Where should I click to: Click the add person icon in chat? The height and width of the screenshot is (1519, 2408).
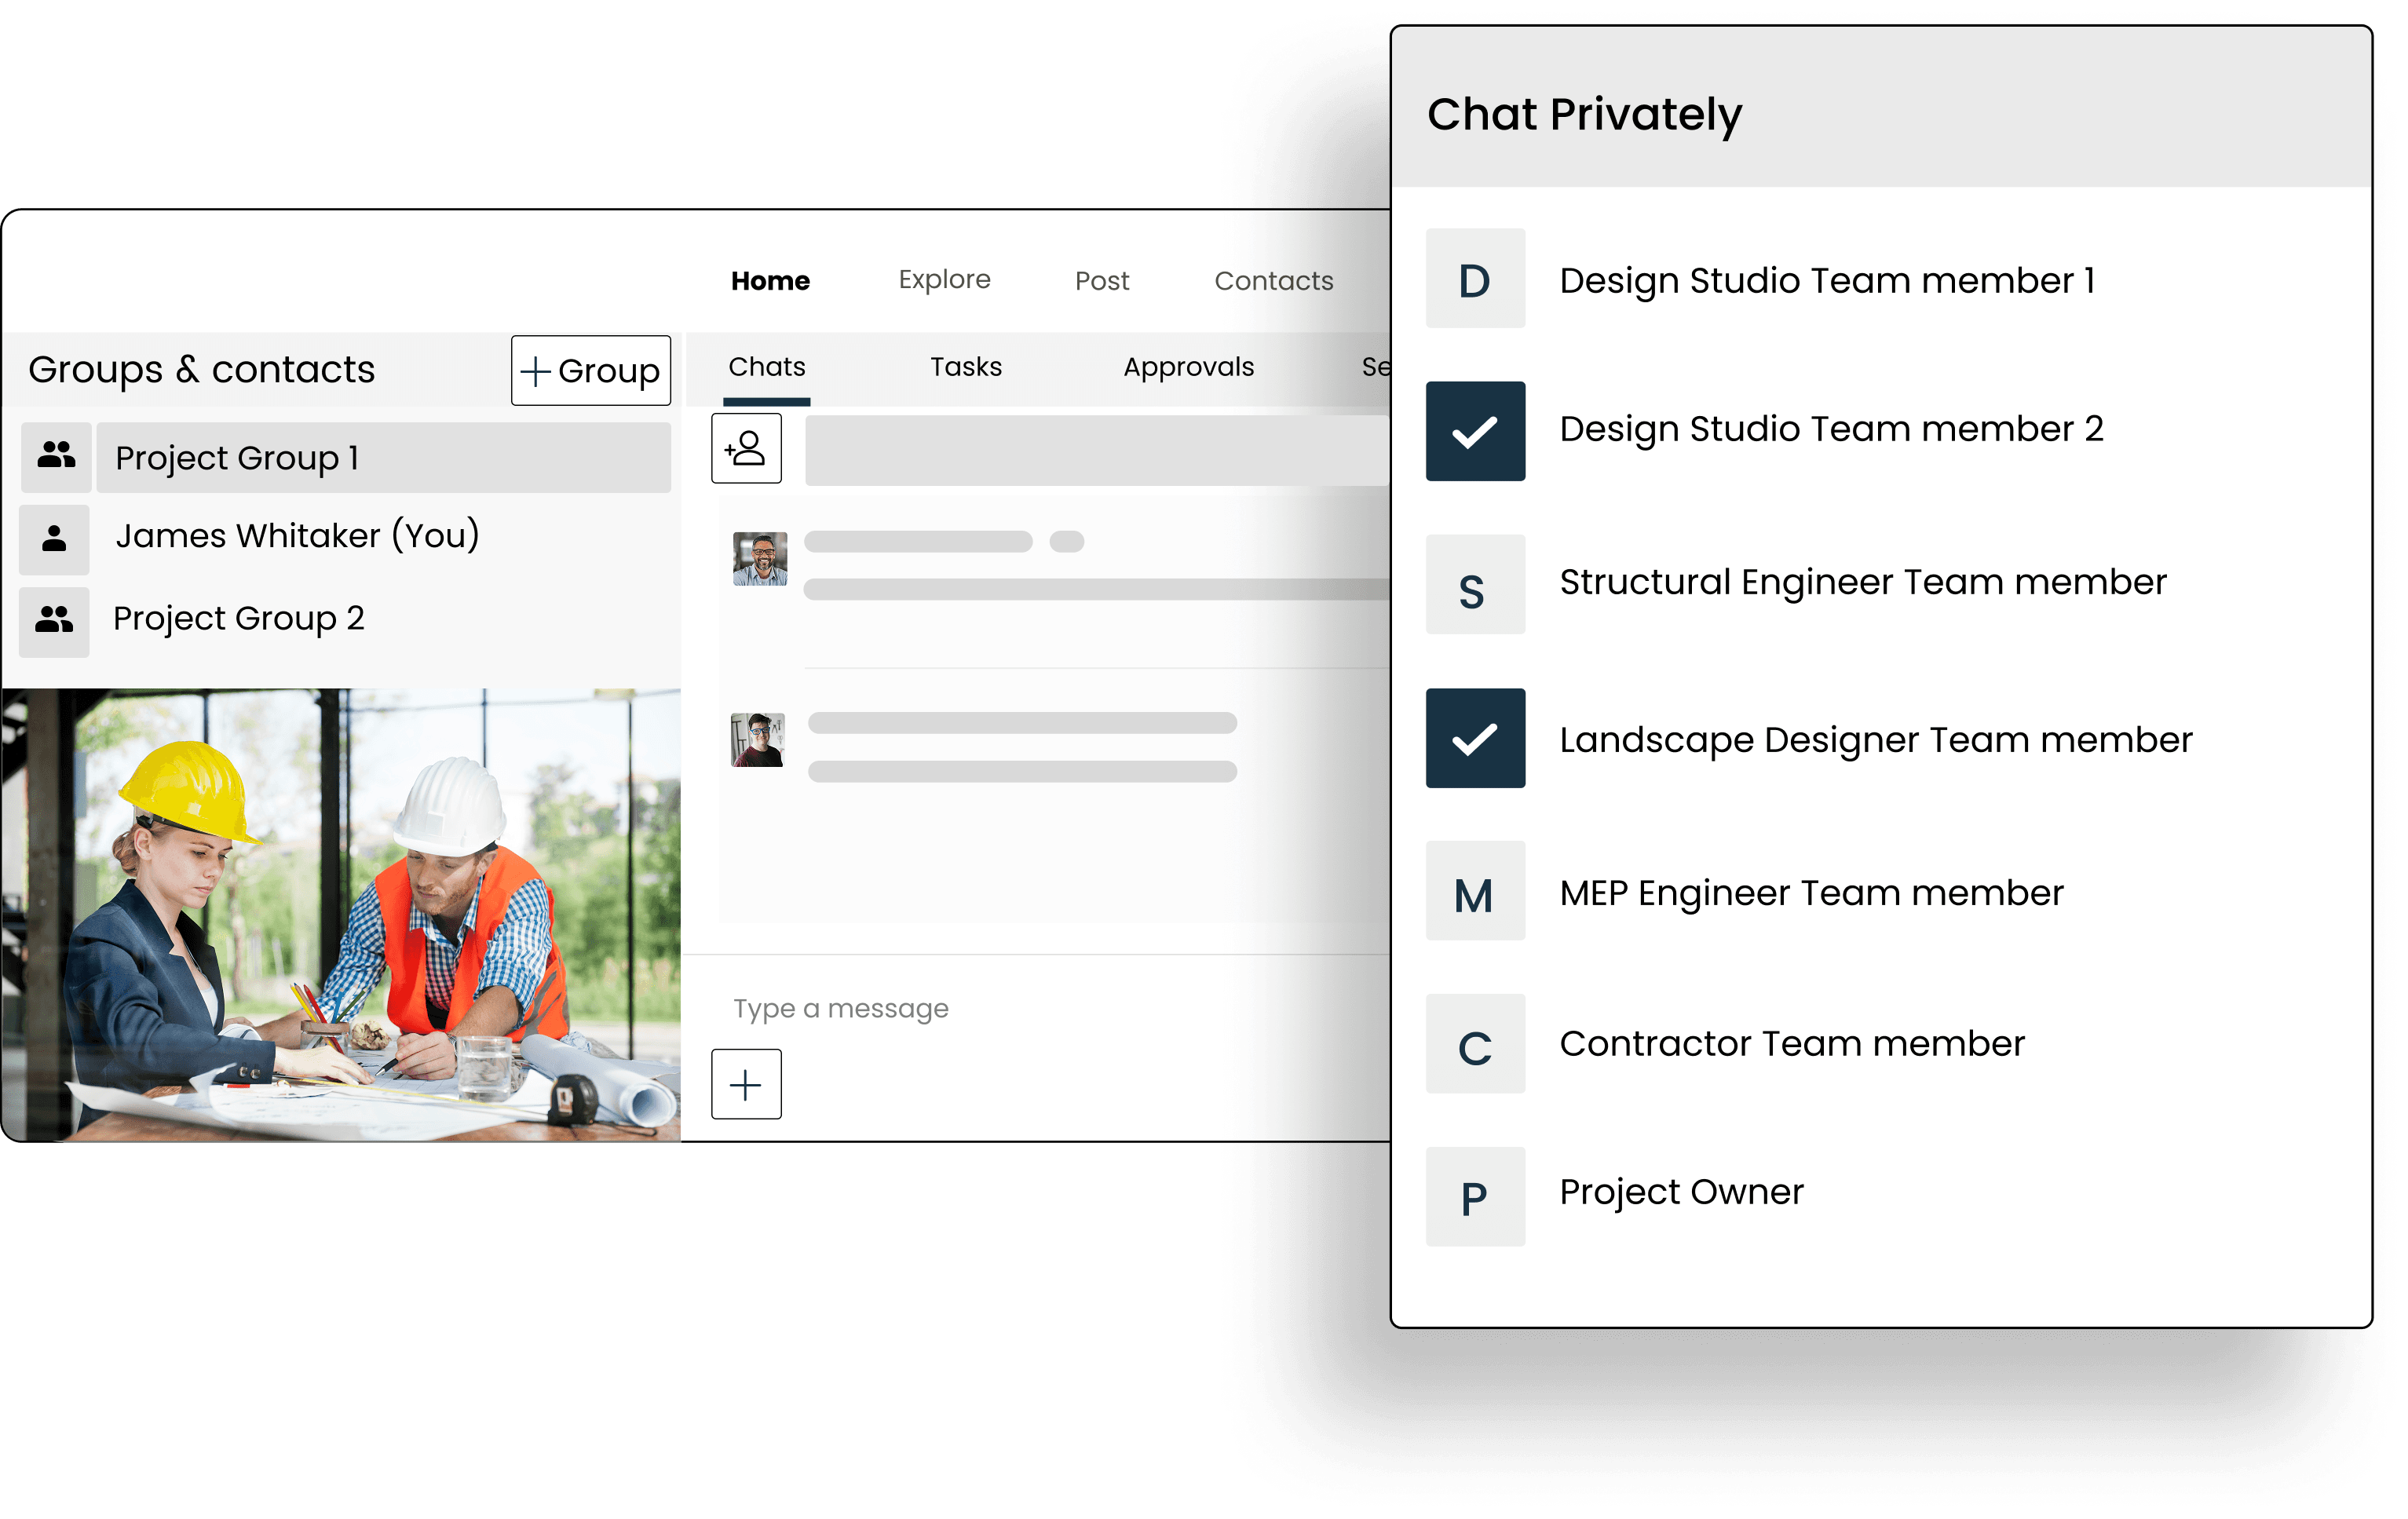pyautogui.click(x=746, y=449)
